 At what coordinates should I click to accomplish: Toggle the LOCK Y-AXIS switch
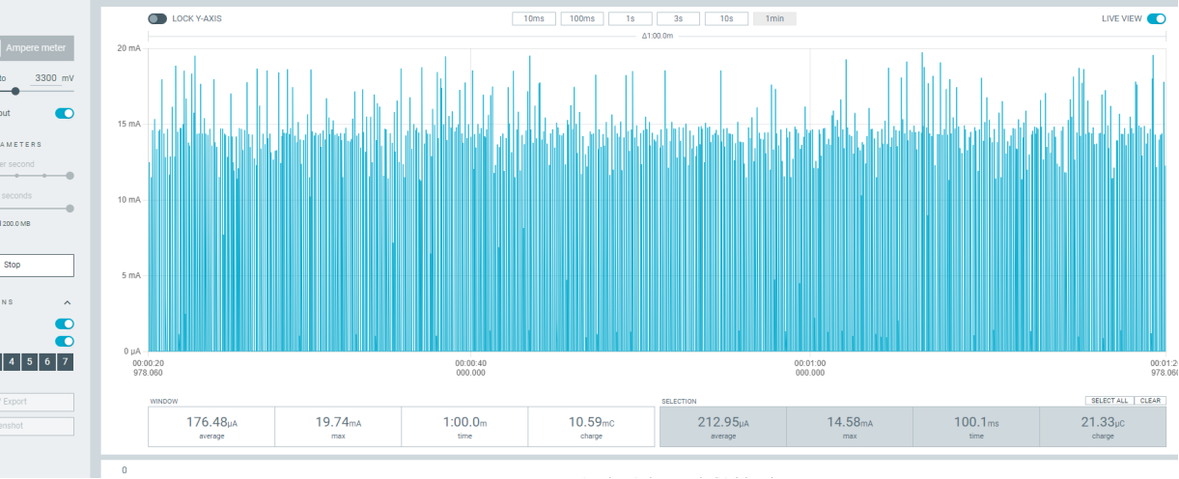pyautogui.click(x=157, y=18)
